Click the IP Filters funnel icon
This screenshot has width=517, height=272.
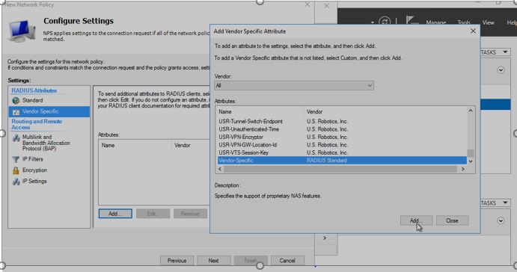tap(16, 159)
